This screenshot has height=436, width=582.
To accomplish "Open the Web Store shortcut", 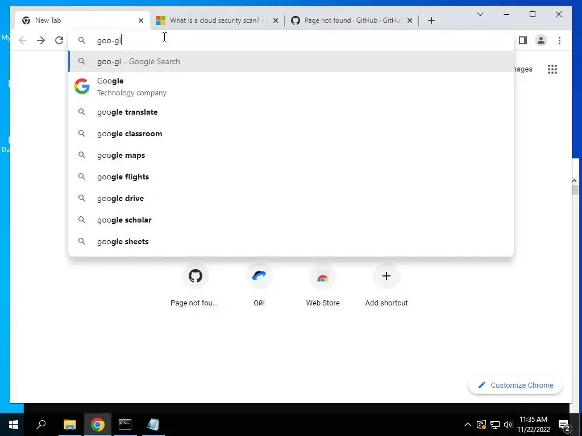I will (x=323, y=285).
